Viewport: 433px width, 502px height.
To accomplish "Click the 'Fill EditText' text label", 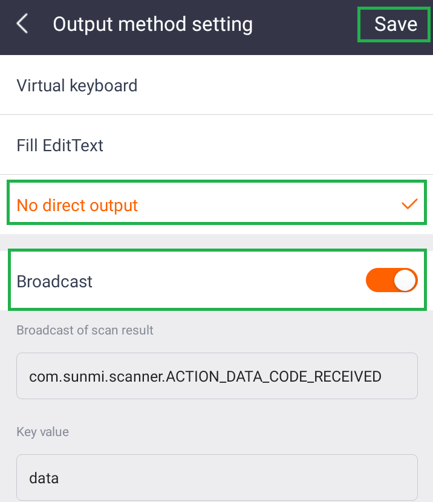I will coord(60,145).
